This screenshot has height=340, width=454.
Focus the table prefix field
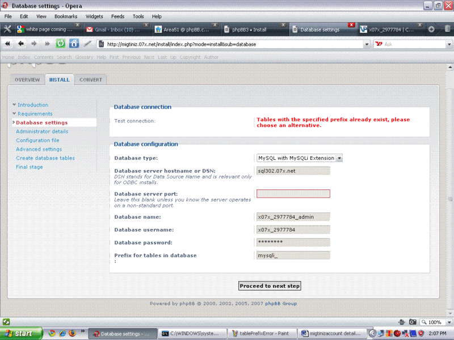pos(293,256)
